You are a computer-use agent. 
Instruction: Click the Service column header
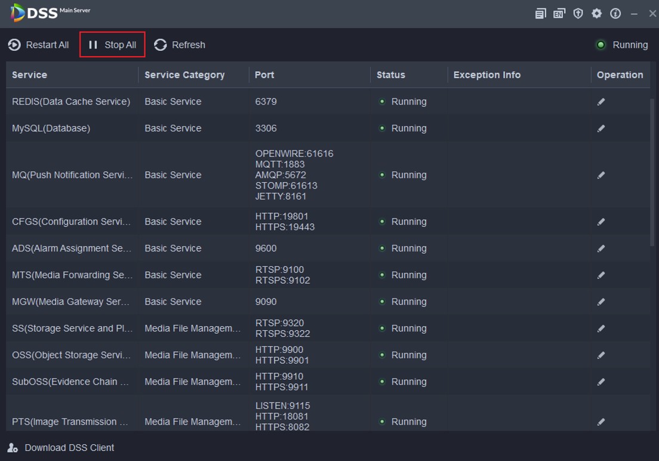30,75
